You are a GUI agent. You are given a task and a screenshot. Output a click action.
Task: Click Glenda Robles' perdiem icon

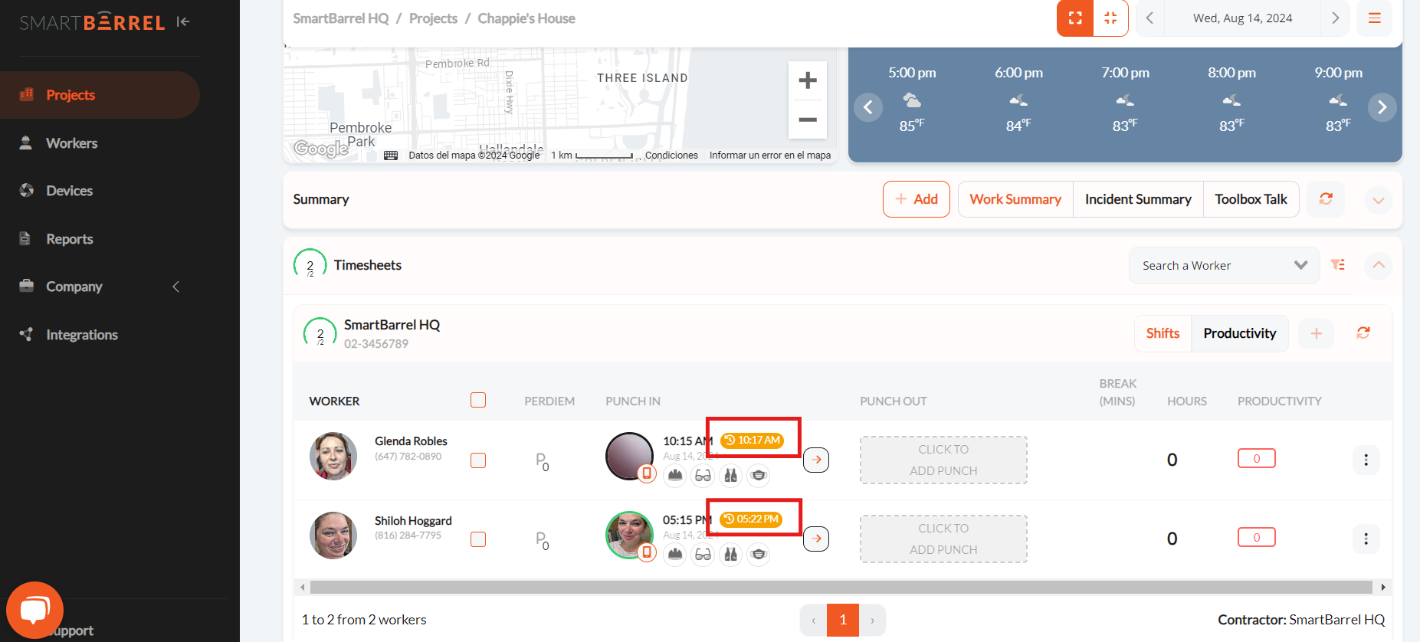click(x=542, y=461)
